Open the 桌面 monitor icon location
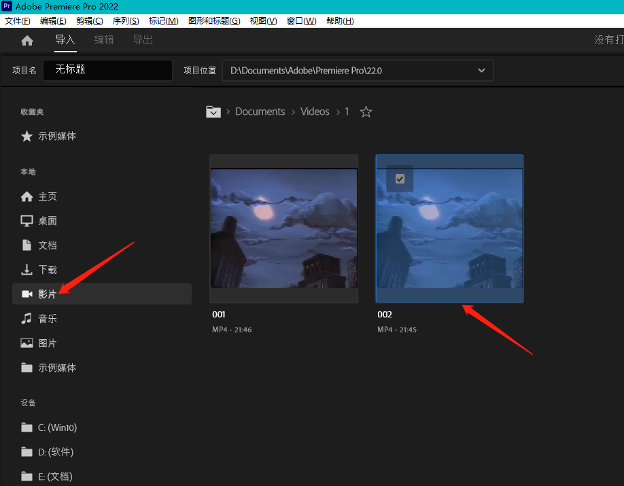 (27, 221)
